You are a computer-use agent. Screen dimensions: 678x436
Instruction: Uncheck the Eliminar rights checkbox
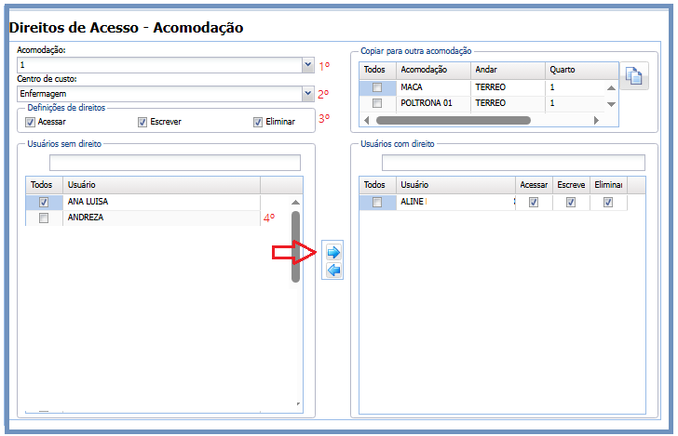(x=258, y=122)
